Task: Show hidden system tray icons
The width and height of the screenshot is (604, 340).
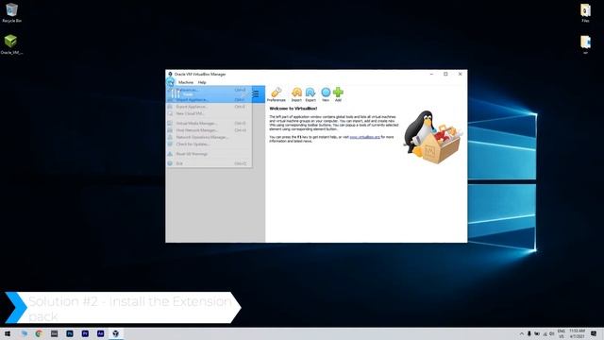Action: [522, 333]
